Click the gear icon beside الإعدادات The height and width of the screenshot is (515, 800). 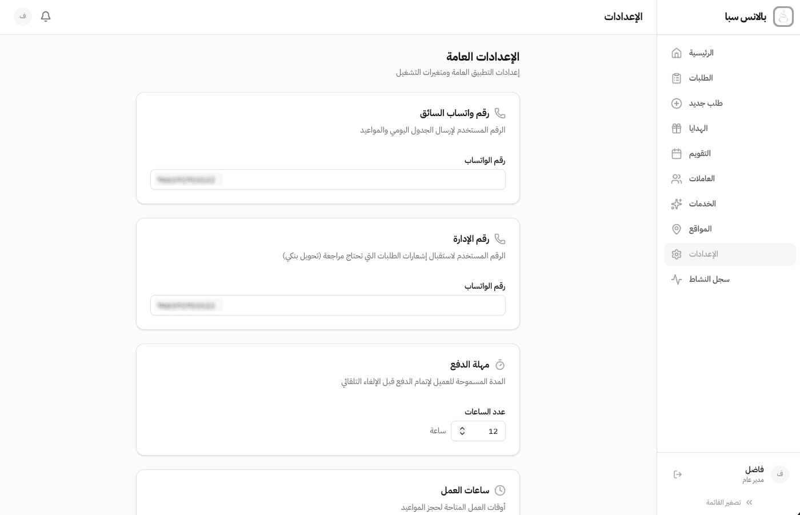pyautogui.click(x=677, y=254)
